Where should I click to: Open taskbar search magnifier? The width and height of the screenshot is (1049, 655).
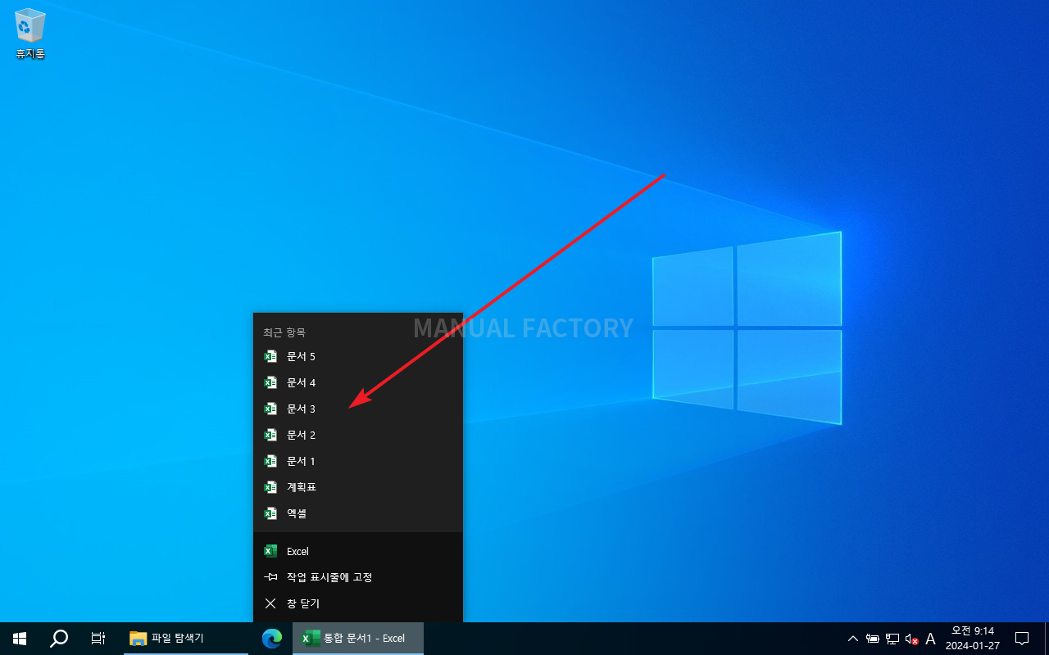coord(59,639)
